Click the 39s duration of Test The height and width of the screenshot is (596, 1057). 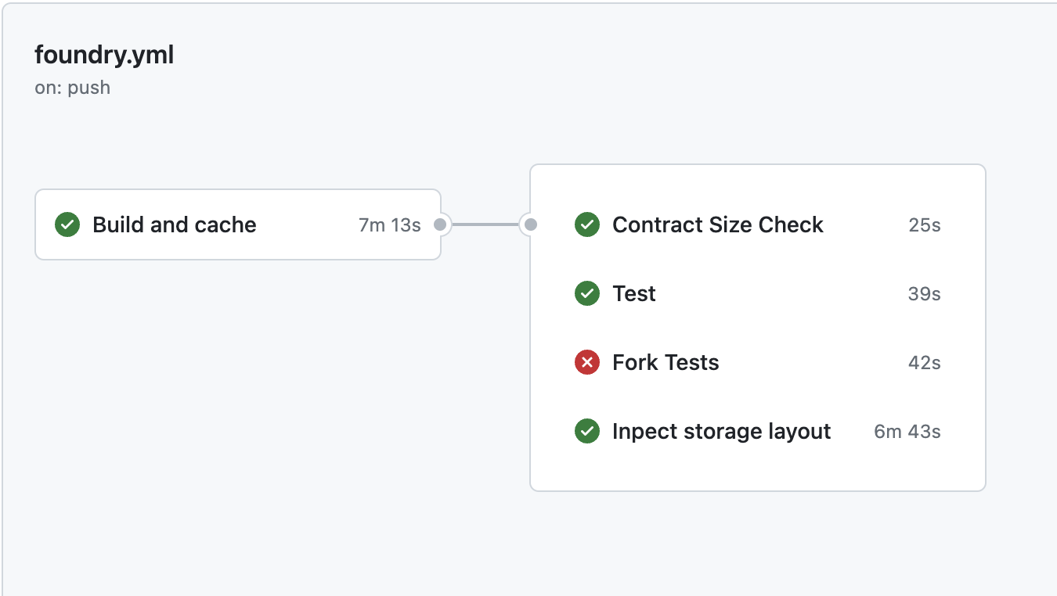pos(925,294)
